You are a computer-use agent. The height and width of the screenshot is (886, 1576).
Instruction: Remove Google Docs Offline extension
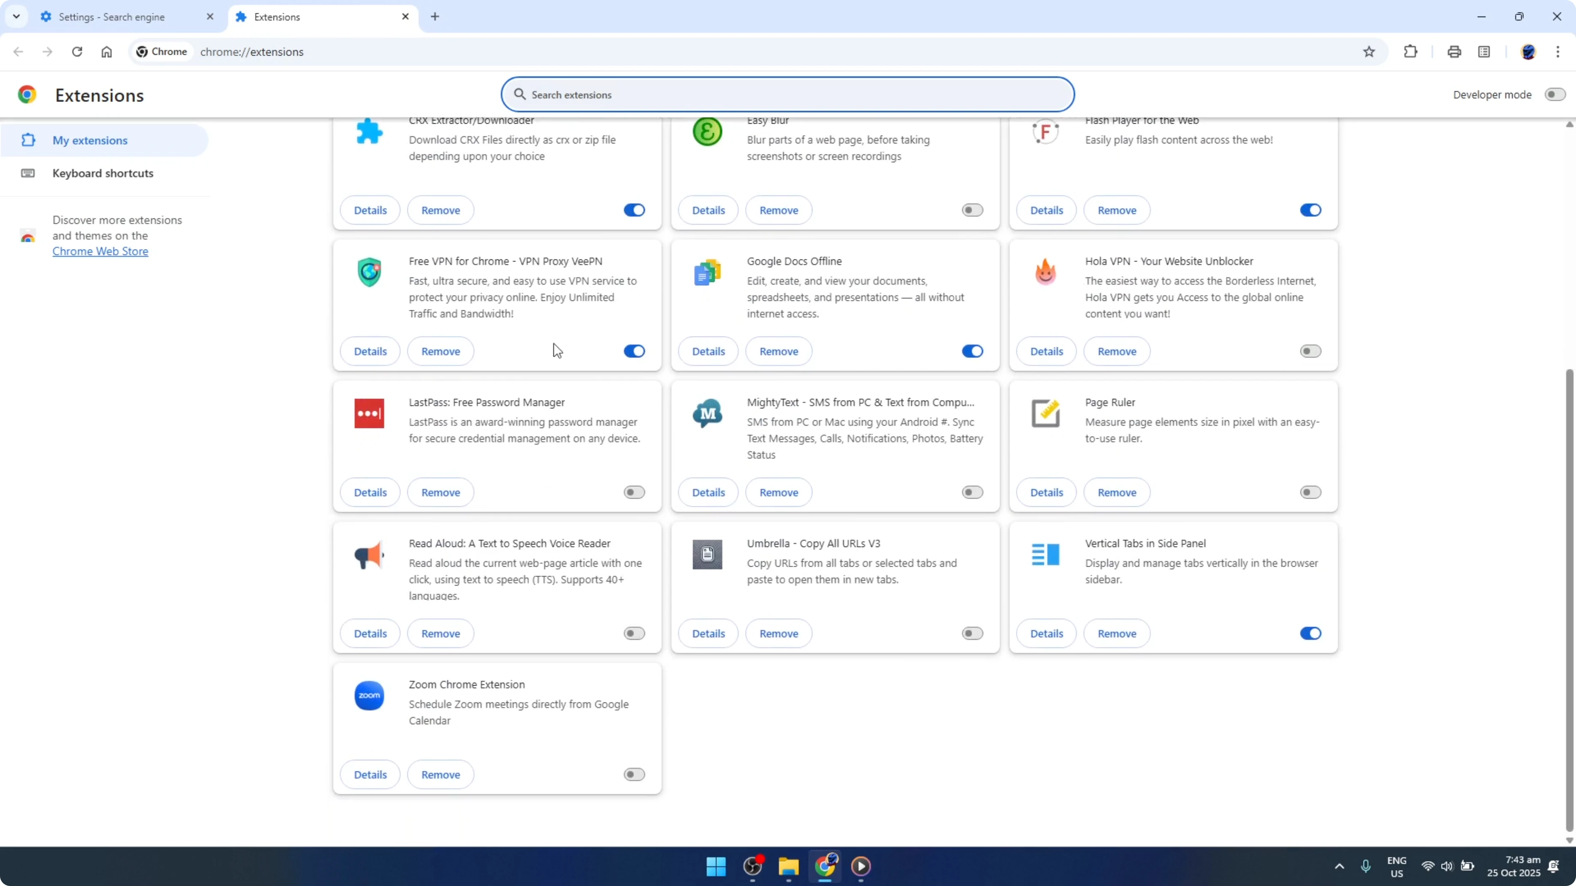(779, 351)
